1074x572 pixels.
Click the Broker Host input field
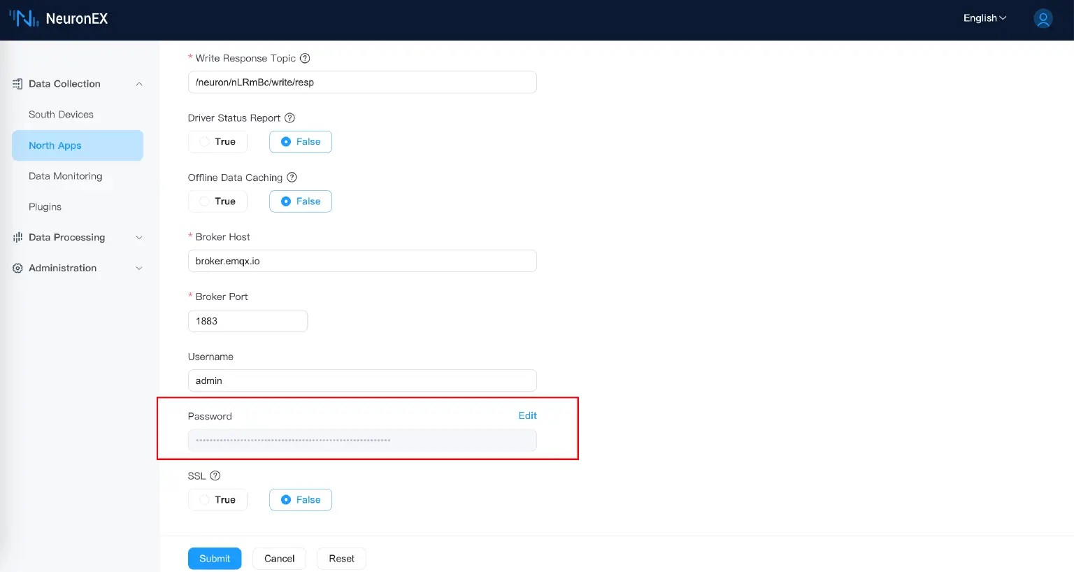[x=362, y=260]
